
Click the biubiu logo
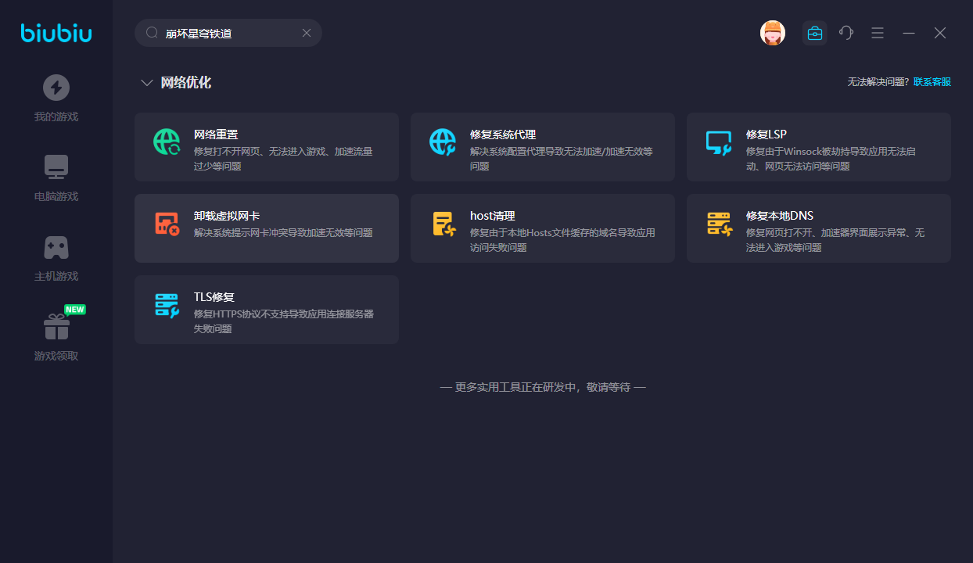click(56, 33)
